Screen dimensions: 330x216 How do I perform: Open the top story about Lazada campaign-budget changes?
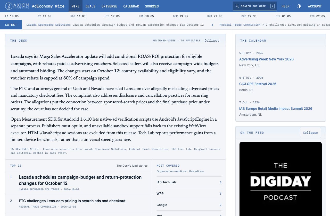80,180
